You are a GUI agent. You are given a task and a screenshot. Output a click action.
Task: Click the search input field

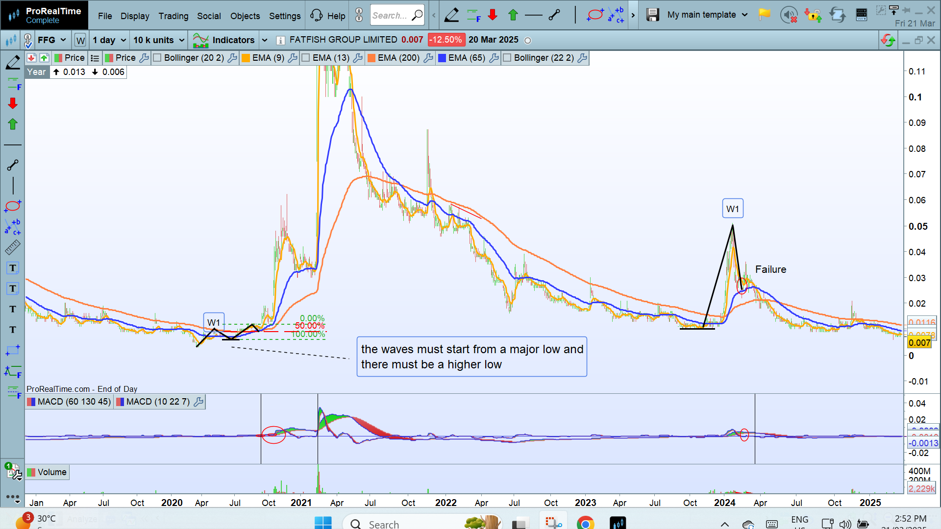pos(397,15)
